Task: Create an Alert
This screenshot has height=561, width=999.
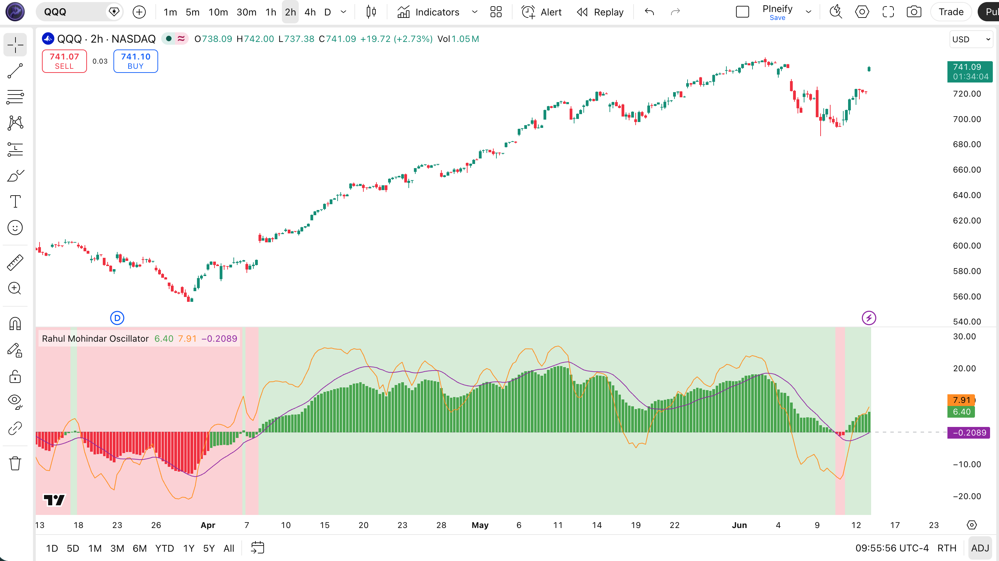Action: coord(541,12)
